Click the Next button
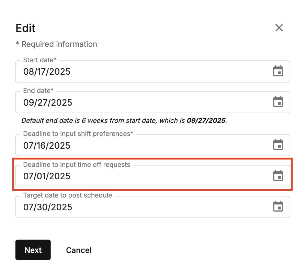The height and width of the screenshot is (276, 307). point(33,250)
